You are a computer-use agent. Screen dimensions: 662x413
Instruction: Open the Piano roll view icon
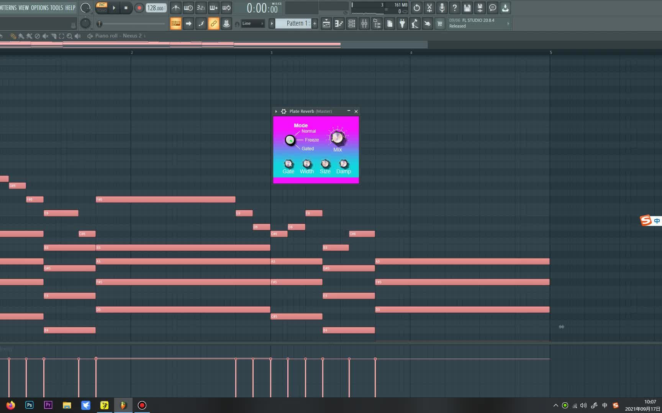[339, 24]
